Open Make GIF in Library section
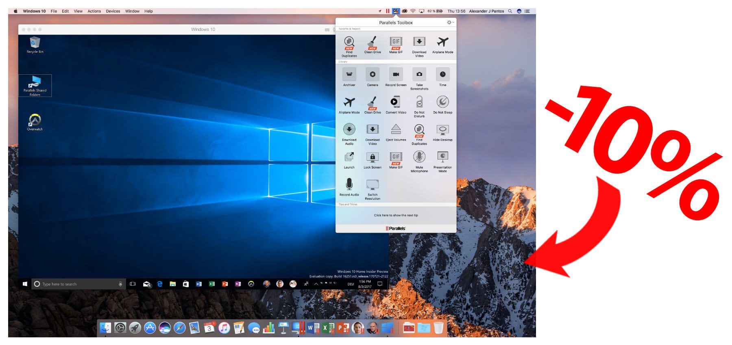 (x=396, y=160)
